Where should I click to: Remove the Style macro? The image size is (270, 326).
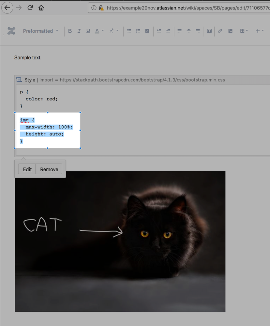click(49, 169)
